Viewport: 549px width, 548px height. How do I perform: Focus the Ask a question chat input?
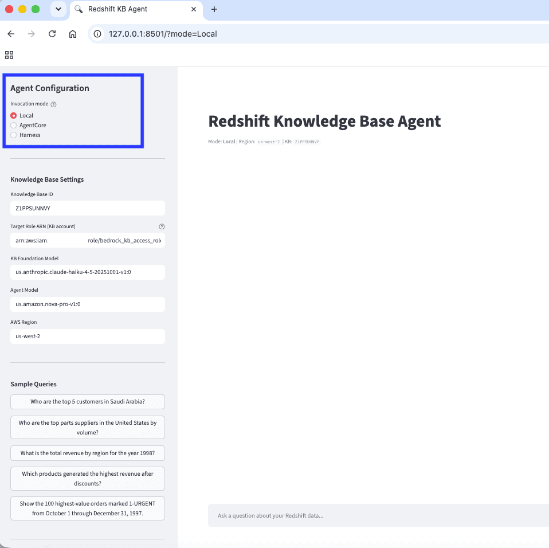(378, 515)
